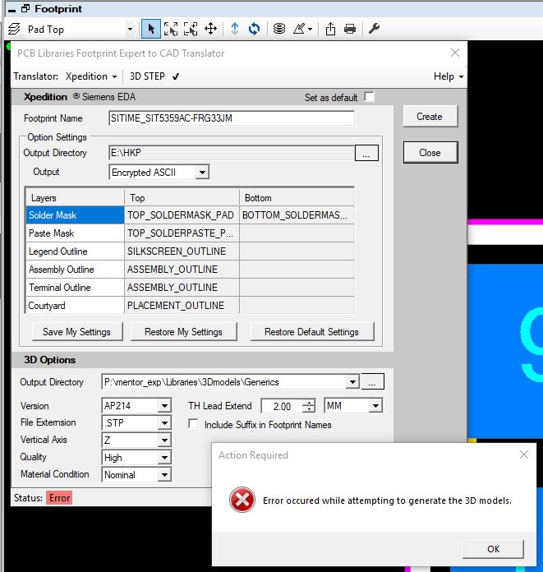543x572 pixels.
Task: Click OK in the Action Required dialog
Action: (x=493, y=549)
